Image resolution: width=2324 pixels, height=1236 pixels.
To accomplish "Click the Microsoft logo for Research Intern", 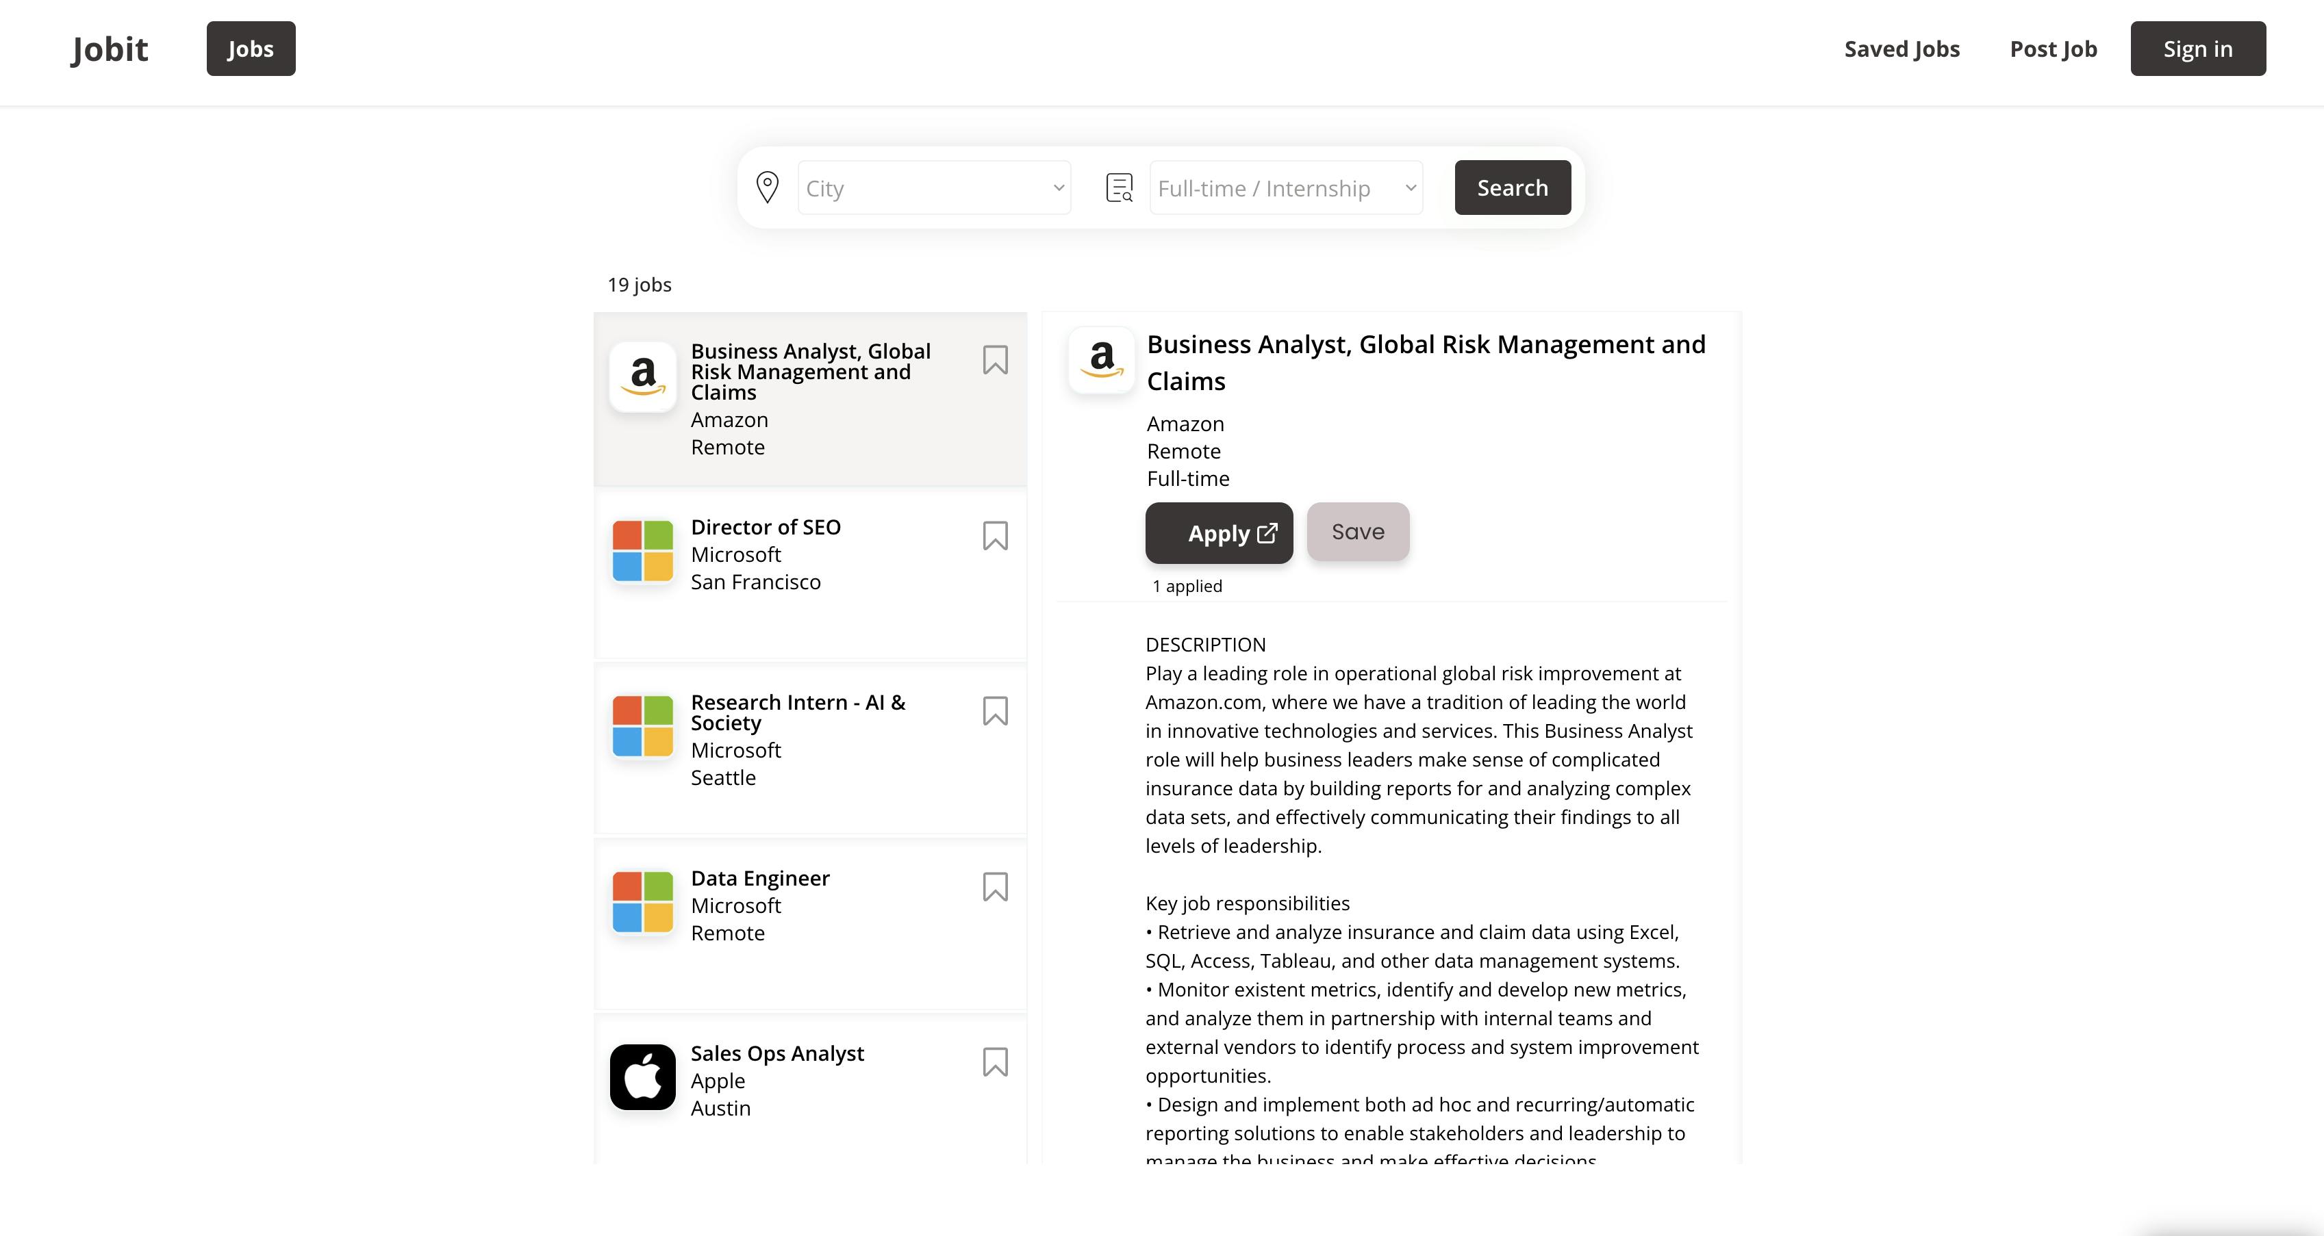I will pyautogui.click(x=642, y=725).
